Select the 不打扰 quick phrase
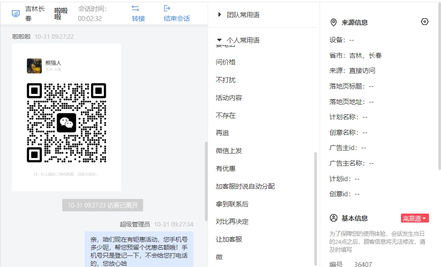Image resolution: width=441 pixels, height=267 pixels. (225, 80)
